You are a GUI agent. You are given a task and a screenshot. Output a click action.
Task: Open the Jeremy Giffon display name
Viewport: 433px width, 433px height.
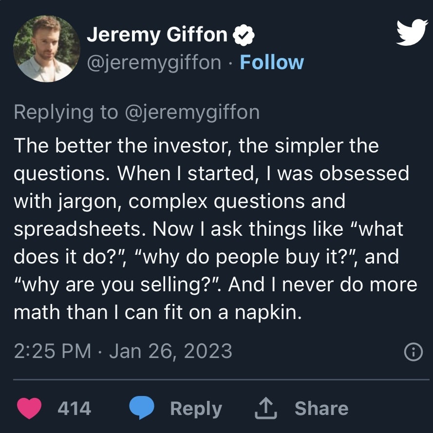click(x=157, y=35)
